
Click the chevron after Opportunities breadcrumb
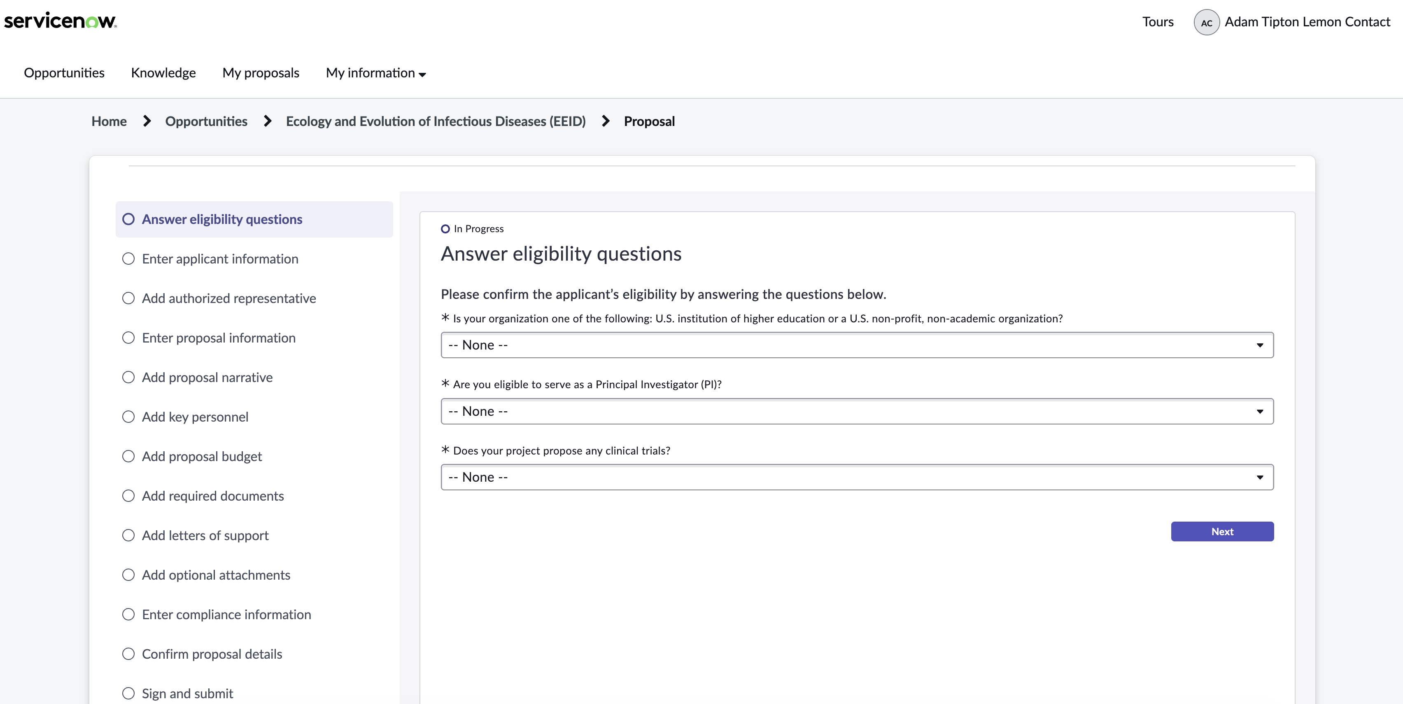[267, 121]
